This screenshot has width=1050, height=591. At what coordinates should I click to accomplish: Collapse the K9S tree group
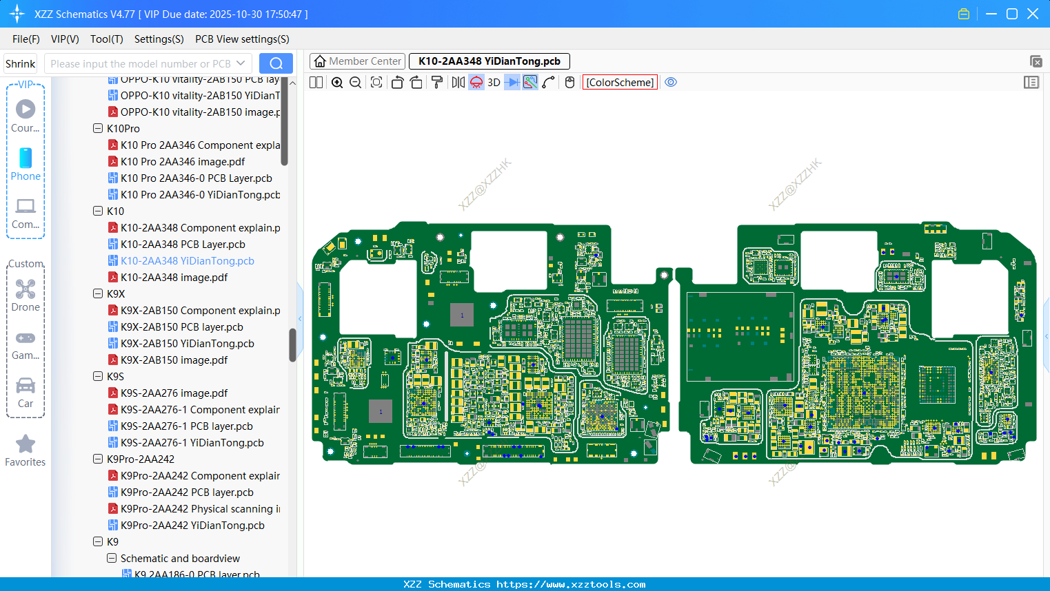98,376
